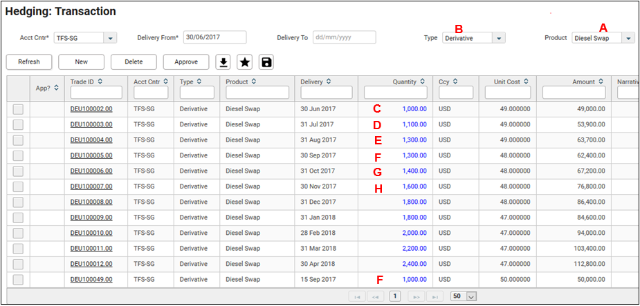Sort by Trade ID column arrows

coord(100,82)
